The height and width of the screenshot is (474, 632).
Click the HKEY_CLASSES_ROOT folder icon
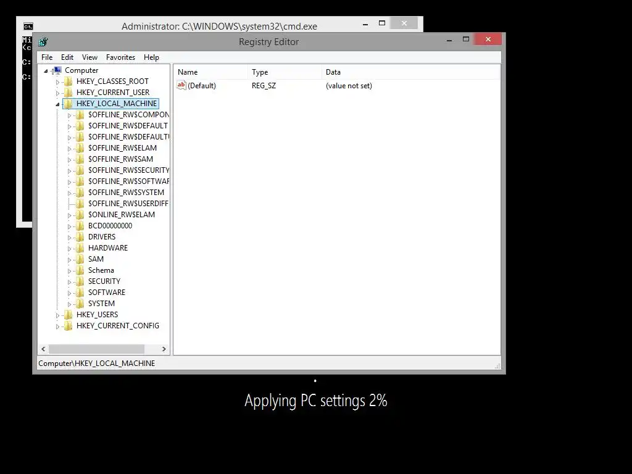click(x=69, y=81)
